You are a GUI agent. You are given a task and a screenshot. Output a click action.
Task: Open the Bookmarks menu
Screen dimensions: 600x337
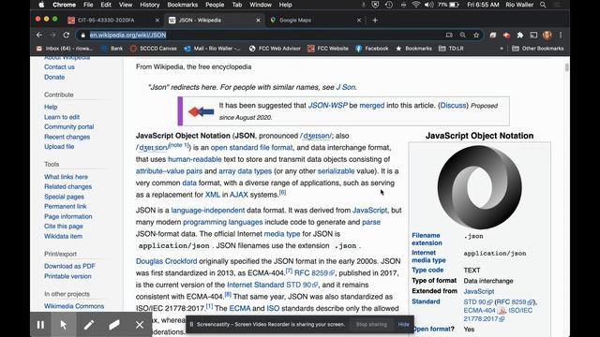183,5
